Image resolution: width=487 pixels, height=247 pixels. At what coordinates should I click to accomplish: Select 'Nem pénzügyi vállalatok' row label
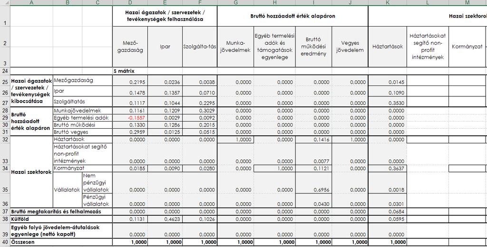[x=97, y=183]
